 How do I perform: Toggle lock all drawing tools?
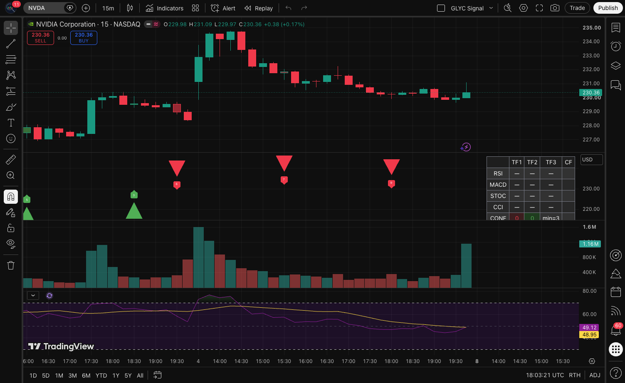pos(11,228)
